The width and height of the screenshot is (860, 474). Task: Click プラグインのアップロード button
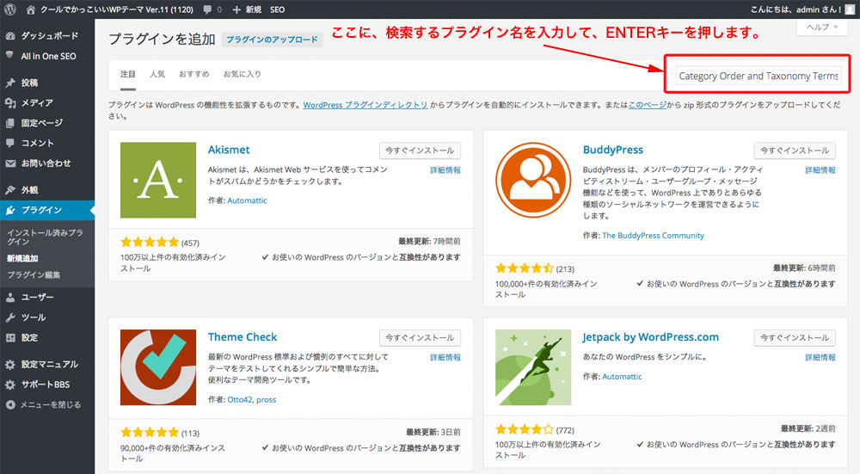(x=272, y=40)
